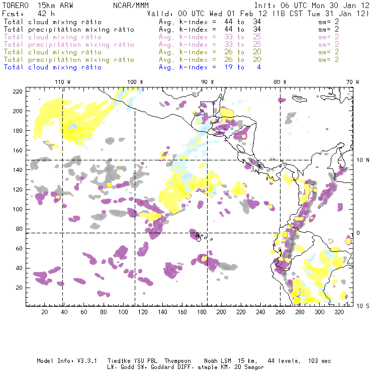This screenshot has height=372, width=372.
Task: Select the "Noah LSM" footer label
Action: pyautogui.click(x=218, y=361)
